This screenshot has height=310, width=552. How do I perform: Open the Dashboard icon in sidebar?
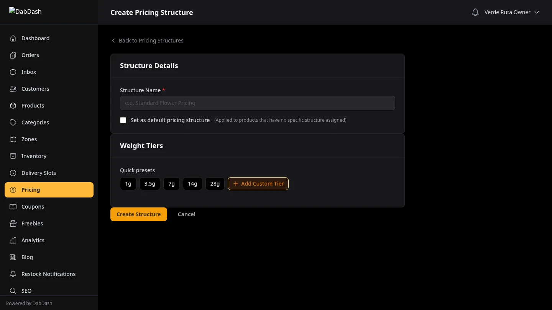click(13, 38)
